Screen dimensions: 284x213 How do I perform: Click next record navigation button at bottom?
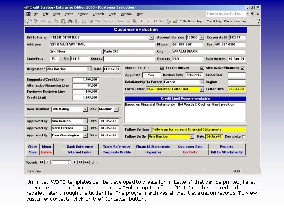click(74, 162)
